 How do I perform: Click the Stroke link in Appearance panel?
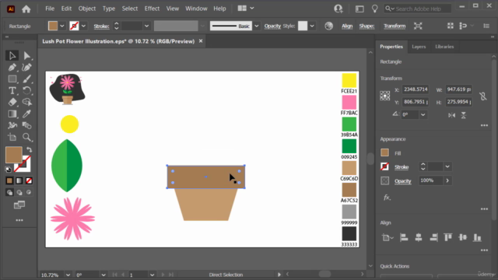coord(402,167)
